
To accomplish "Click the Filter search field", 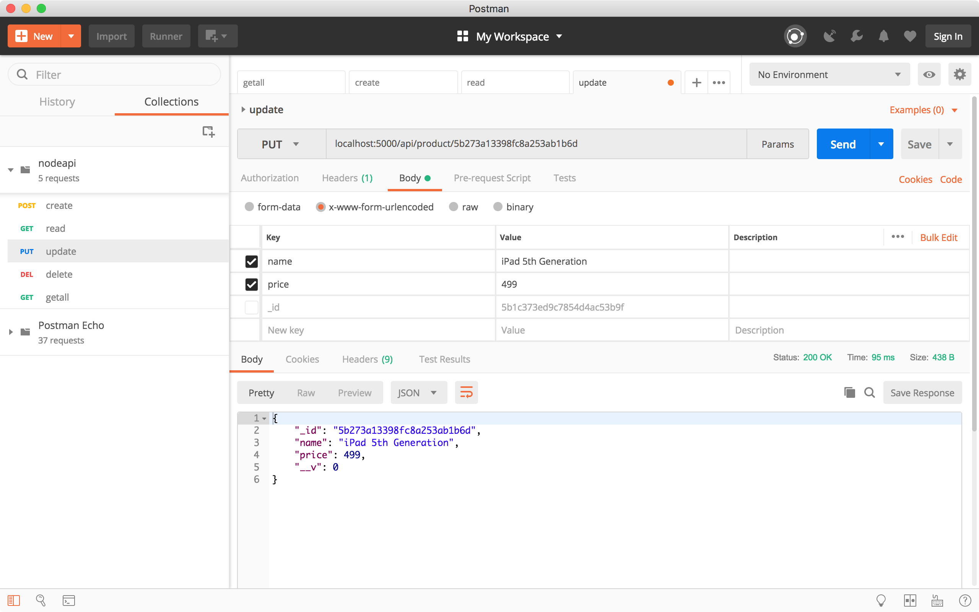I will [114, 75].
